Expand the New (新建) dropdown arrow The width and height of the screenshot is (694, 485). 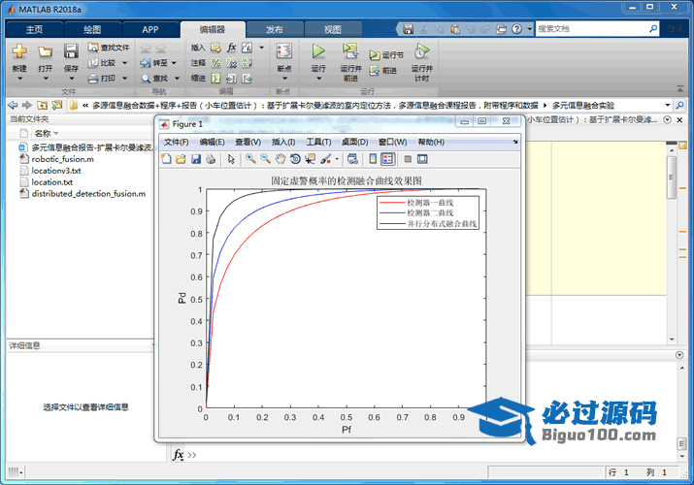[x=19, y=79]
